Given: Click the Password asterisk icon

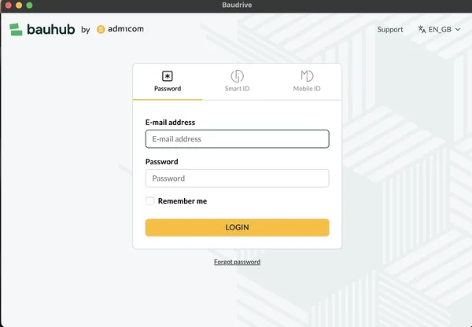Looking at the screenshot, I should (x=168, y=76).
